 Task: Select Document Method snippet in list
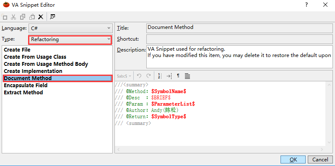pyautogui.click(x=57, y=78)
